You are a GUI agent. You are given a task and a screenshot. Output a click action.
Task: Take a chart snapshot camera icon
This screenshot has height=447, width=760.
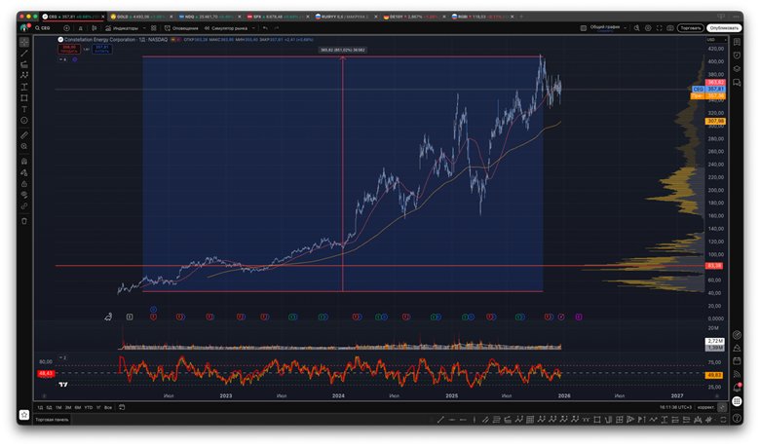pyautogui.click(x=670, y=28)
